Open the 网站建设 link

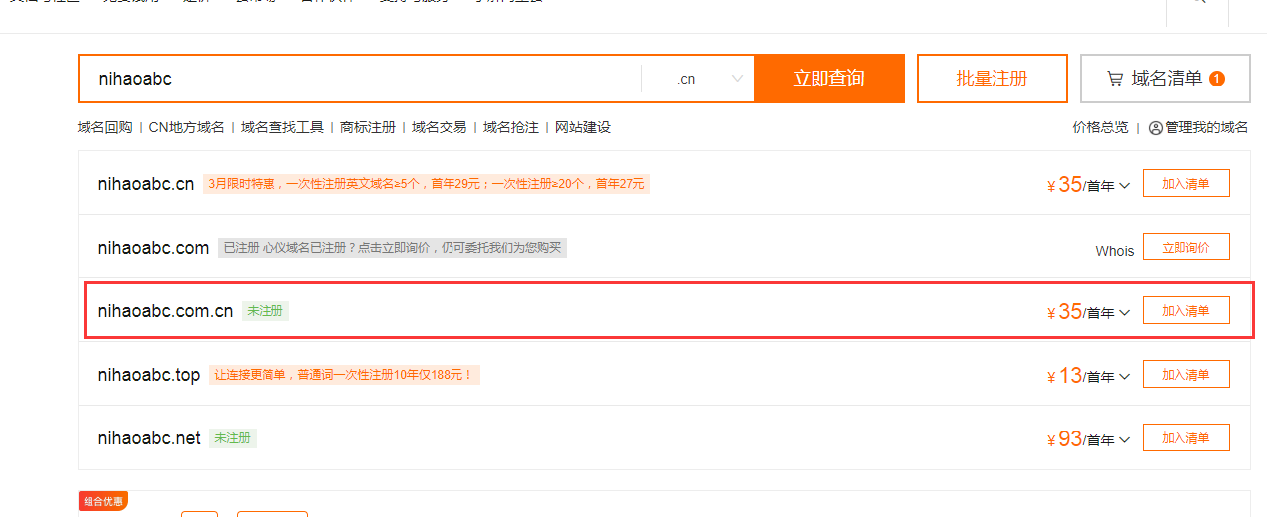[583, 128]
